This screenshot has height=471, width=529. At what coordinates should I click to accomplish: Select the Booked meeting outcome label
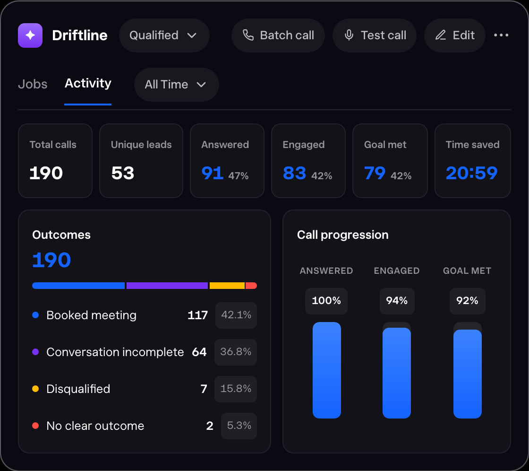[x=92, y=315]
